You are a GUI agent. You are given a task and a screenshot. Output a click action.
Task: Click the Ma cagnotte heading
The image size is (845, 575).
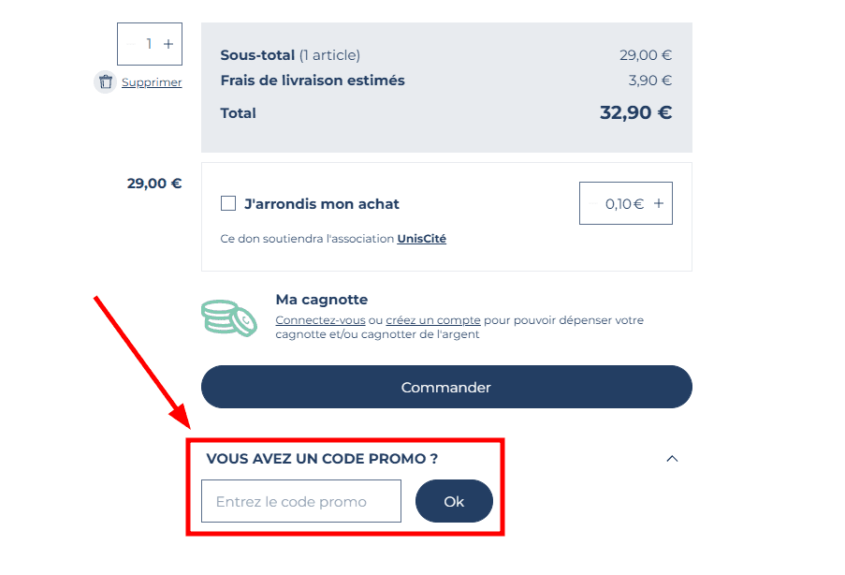pos(322,300)
